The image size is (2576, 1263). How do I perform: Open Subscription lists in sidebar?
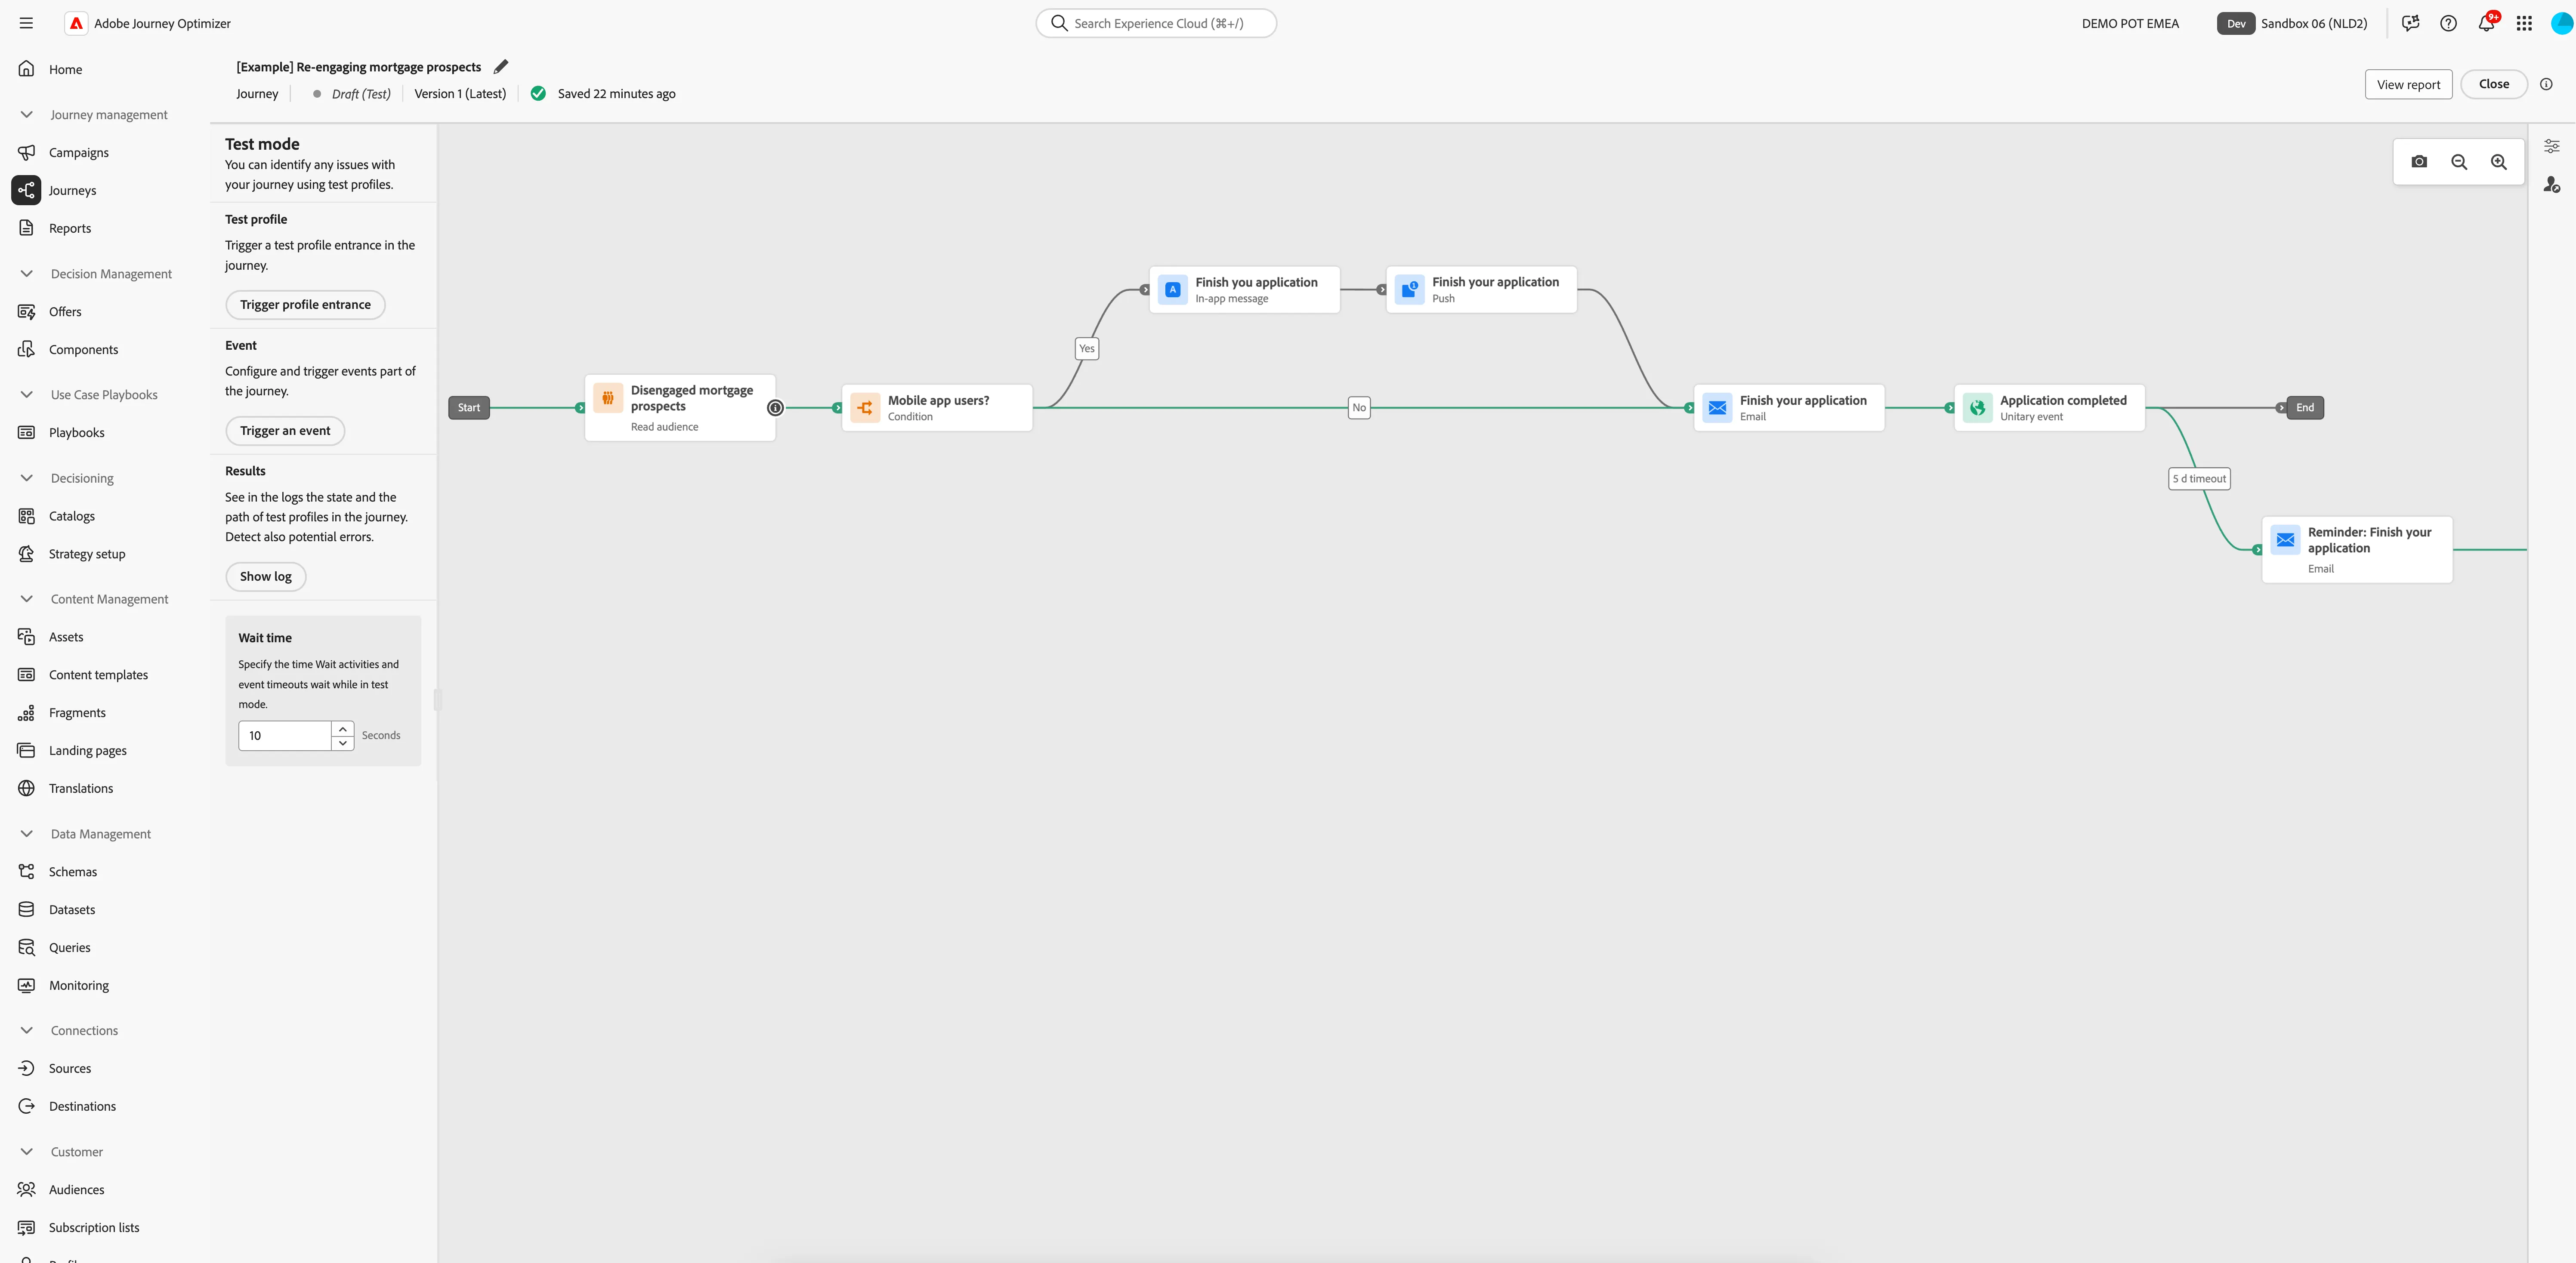pos(94,1228)
